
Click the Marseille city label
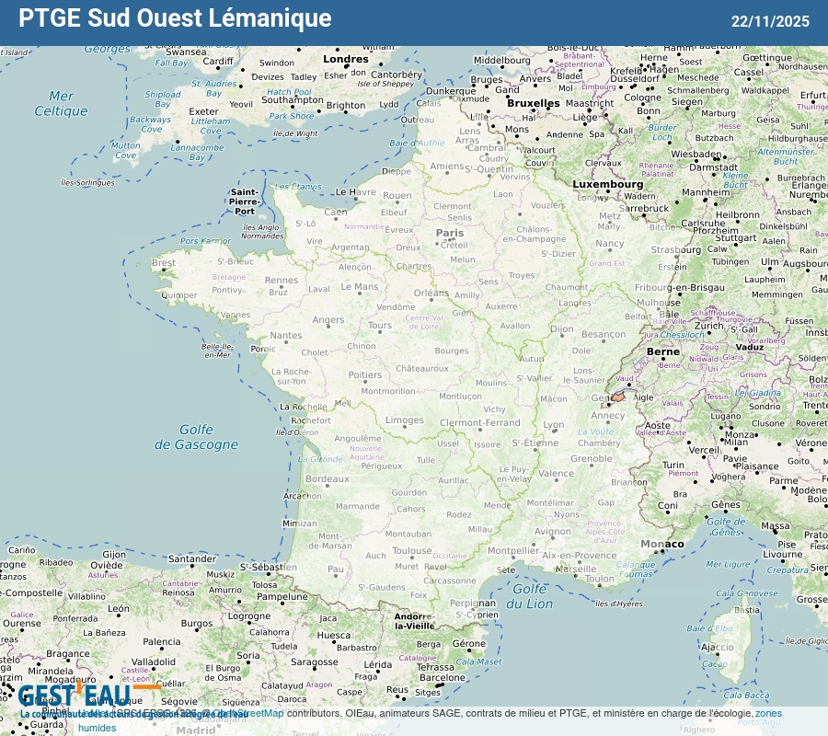pos(576,569)
